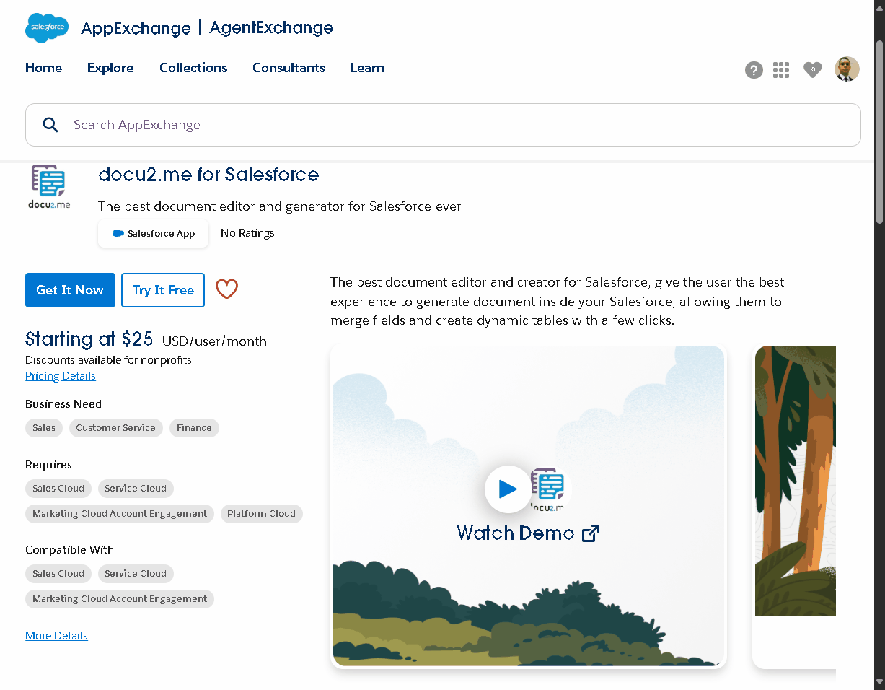The height and width of the screenshot is (690, 885).
Task: Open the Learn menu
Action: click(367, 68)
